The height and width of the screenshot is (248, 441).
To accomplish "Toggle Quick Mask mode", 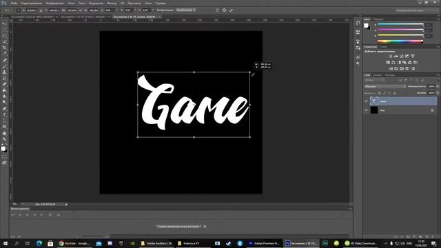I will click(4, 157).
